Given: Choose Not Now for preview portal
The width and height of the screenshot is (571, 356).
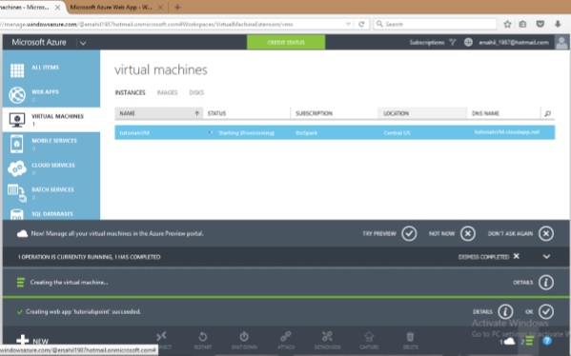Looking at the screenshot, I should (x=468, y=233).
